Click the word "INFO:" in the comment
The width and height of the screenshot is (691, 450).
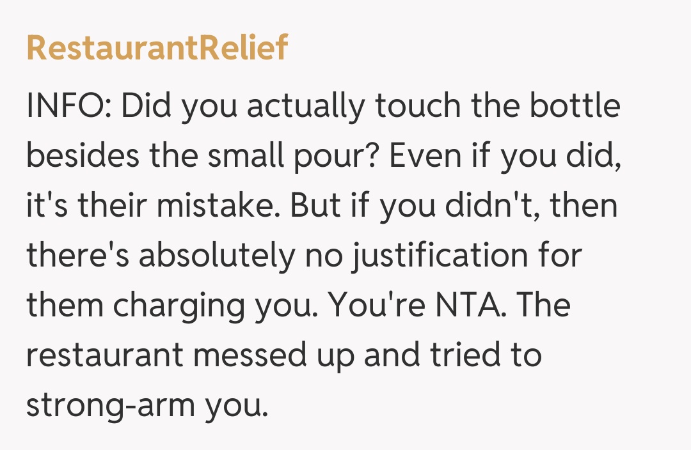pos(68,107)
